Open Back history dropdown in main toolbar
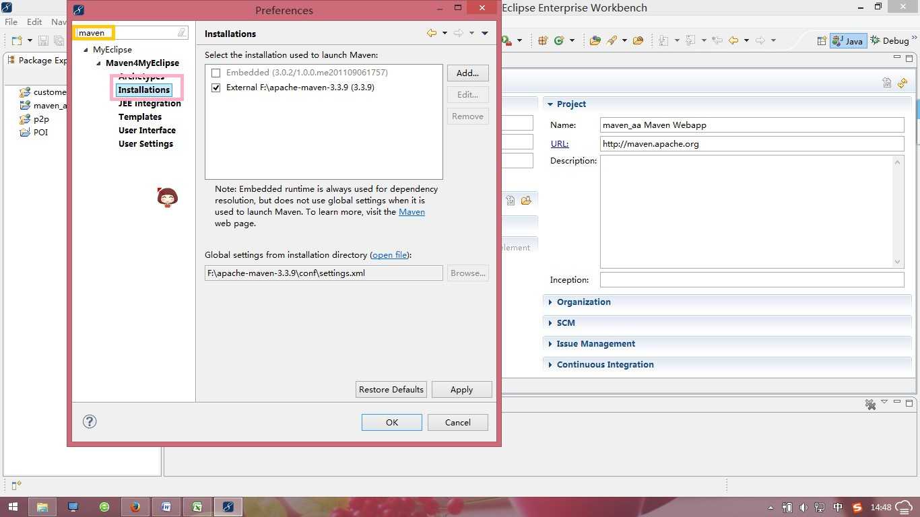Image resolution: width=920 pixels, height=517 pixels. 746,41
